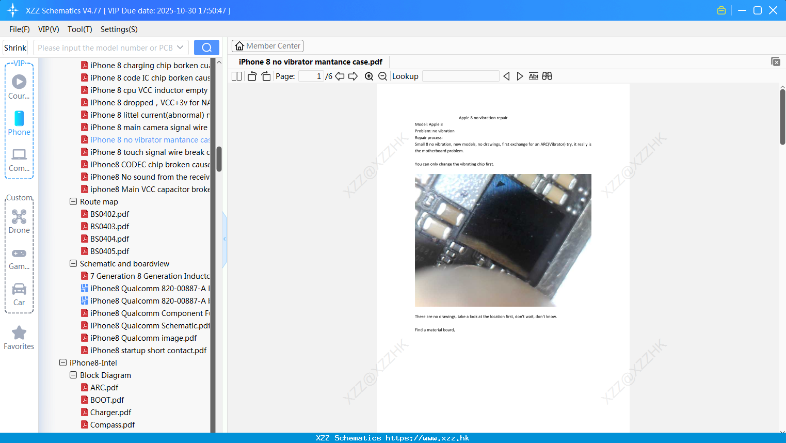
Task: Open the Drone category
Action: click(x=19, y=221)
